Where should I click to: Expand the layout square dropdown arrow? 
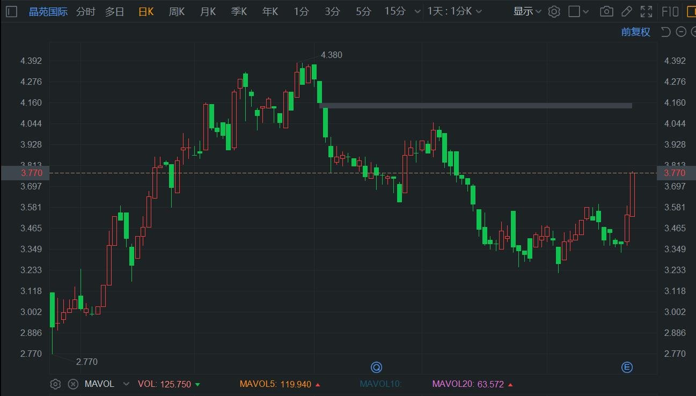[585, 12]
